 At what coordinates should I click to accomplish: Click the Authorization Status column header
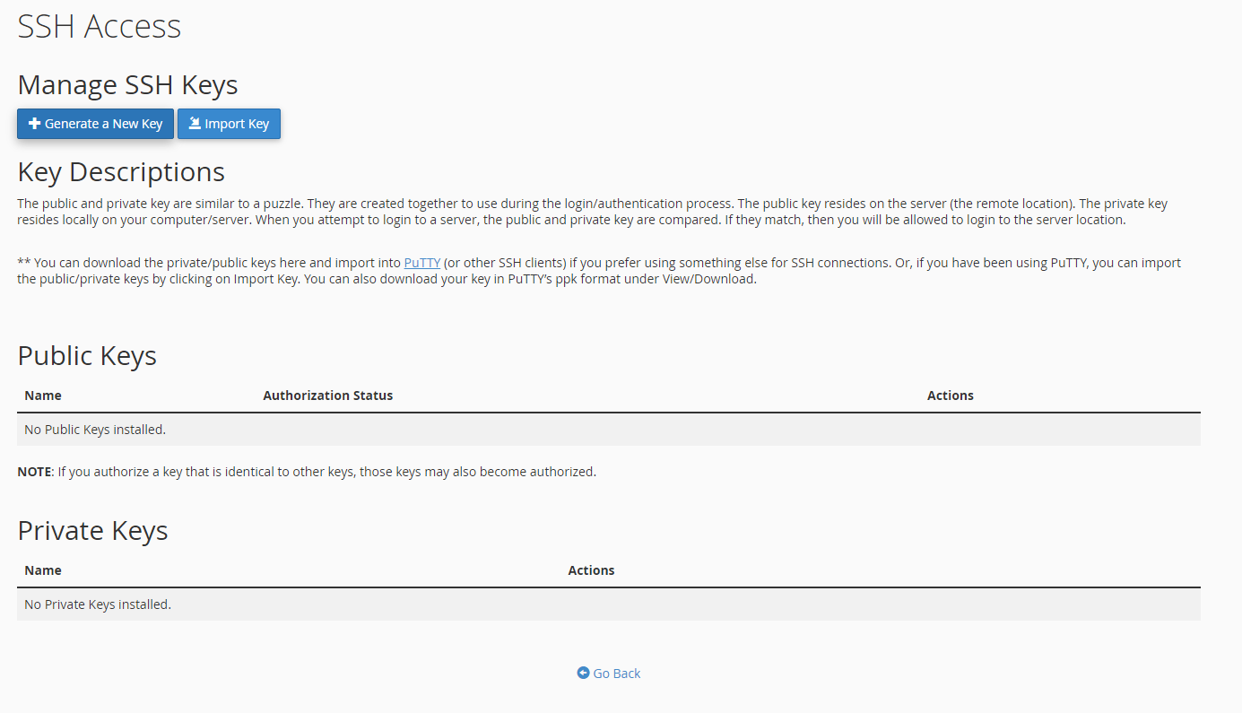[x=328, y=396]
